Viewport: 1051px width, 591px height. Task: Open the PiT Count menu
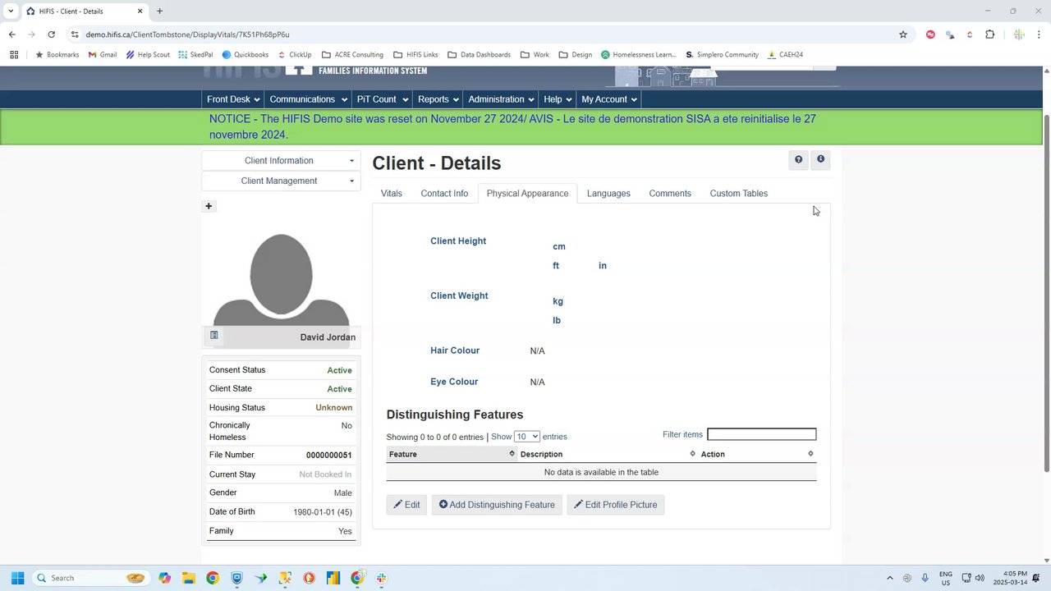point(382,99)
